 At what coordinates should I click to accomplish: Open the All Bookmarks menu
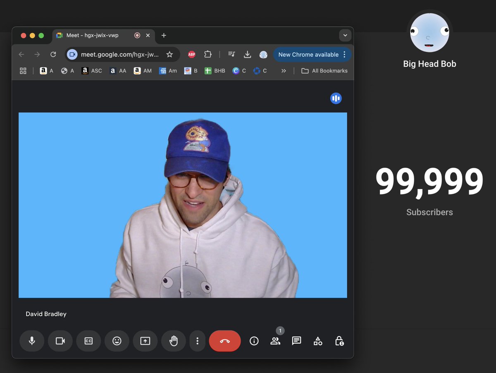(x=324, y=71)
